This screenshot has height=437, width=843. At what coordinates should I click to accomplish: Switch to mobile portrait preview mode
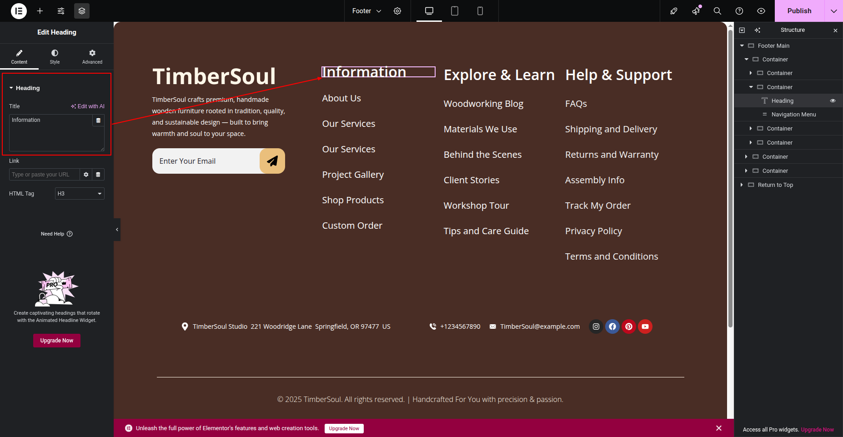point(480,11)
